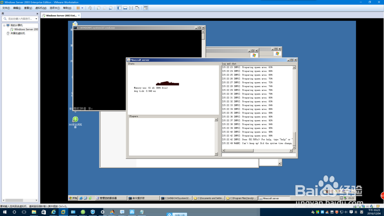Open the 虚拟机(M) menu
The height and width of the screenshot is (216, 384).
click(x=41, y=8)
